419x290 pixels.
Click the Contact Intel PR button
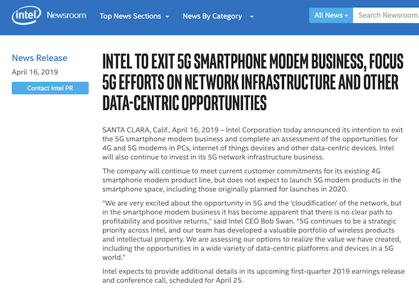coord(50,88)
